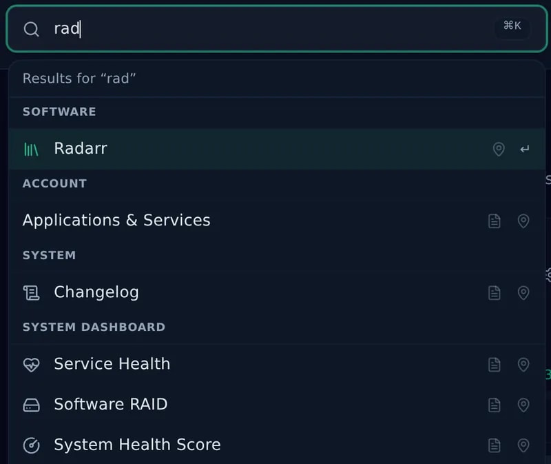551x464 pixels.
Task: Click the ACCOUNT section header
Action: point(54,183)
